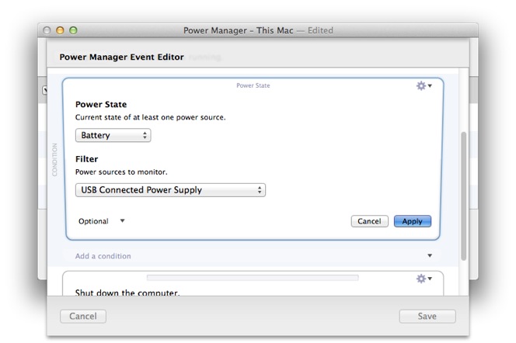This screenshot has height=343, width=516.
Task: Click the Save button in the event editor
Action: pyautogui.click(x=427, y=316)
